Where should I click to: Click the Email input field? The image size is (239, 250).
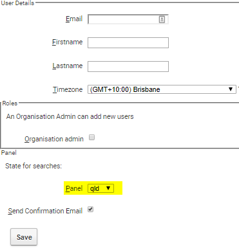coord(128,19)
